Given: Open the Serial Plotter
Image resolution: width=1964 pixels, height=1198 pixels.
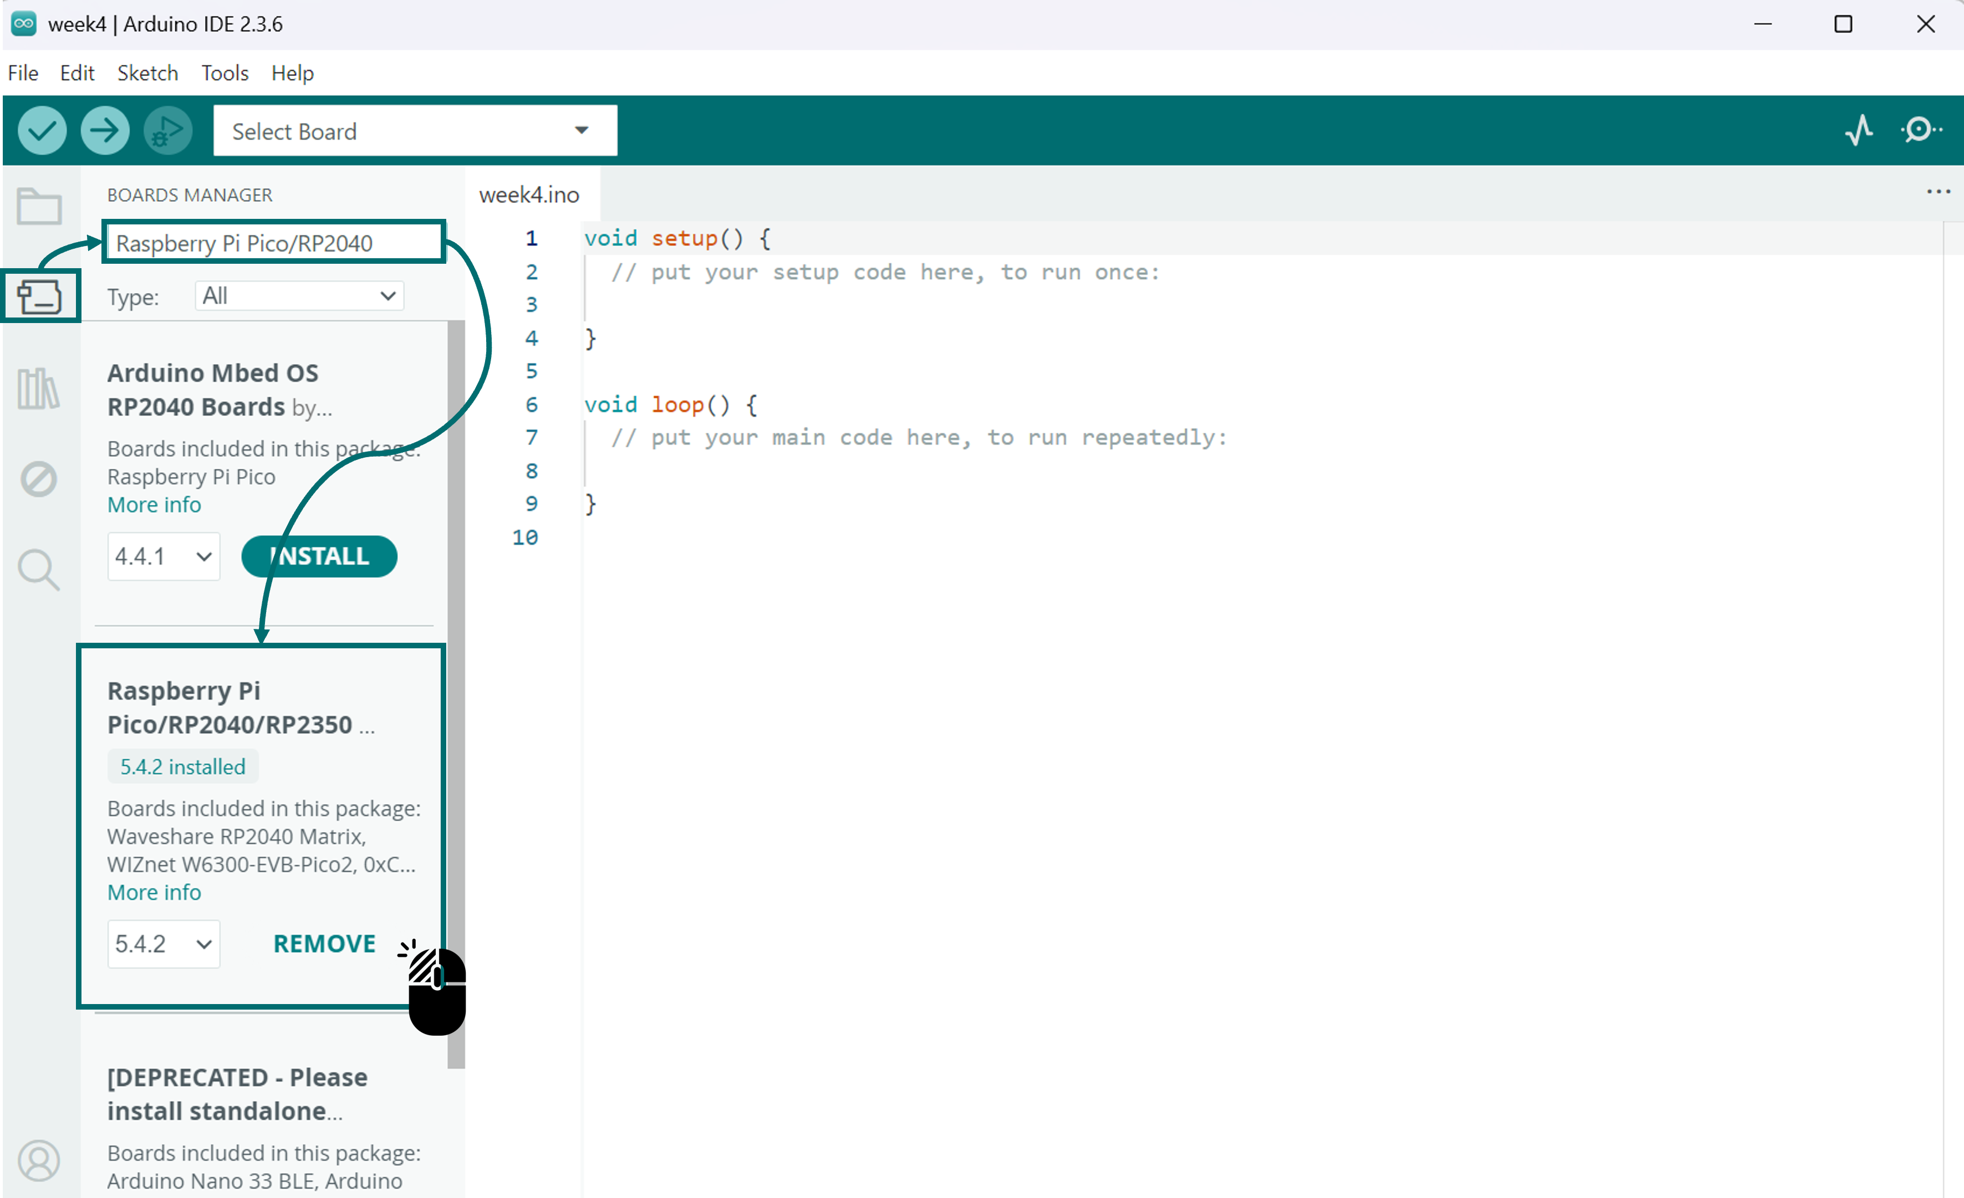Looking at the screenshot, I should (x=1858, y=130).
